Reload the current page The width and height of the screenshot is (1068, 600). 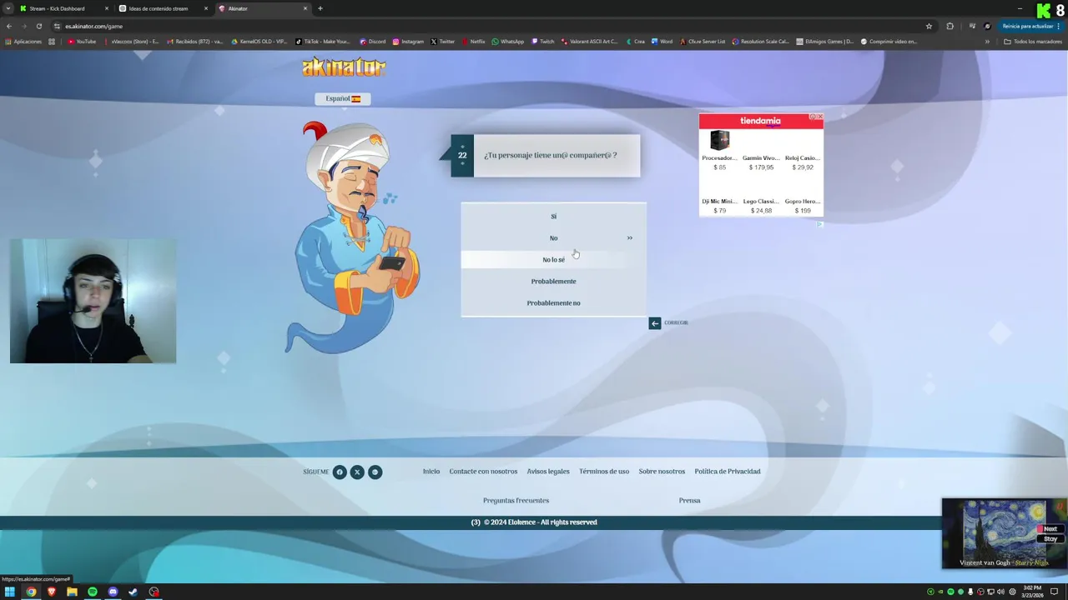point(38,26)
